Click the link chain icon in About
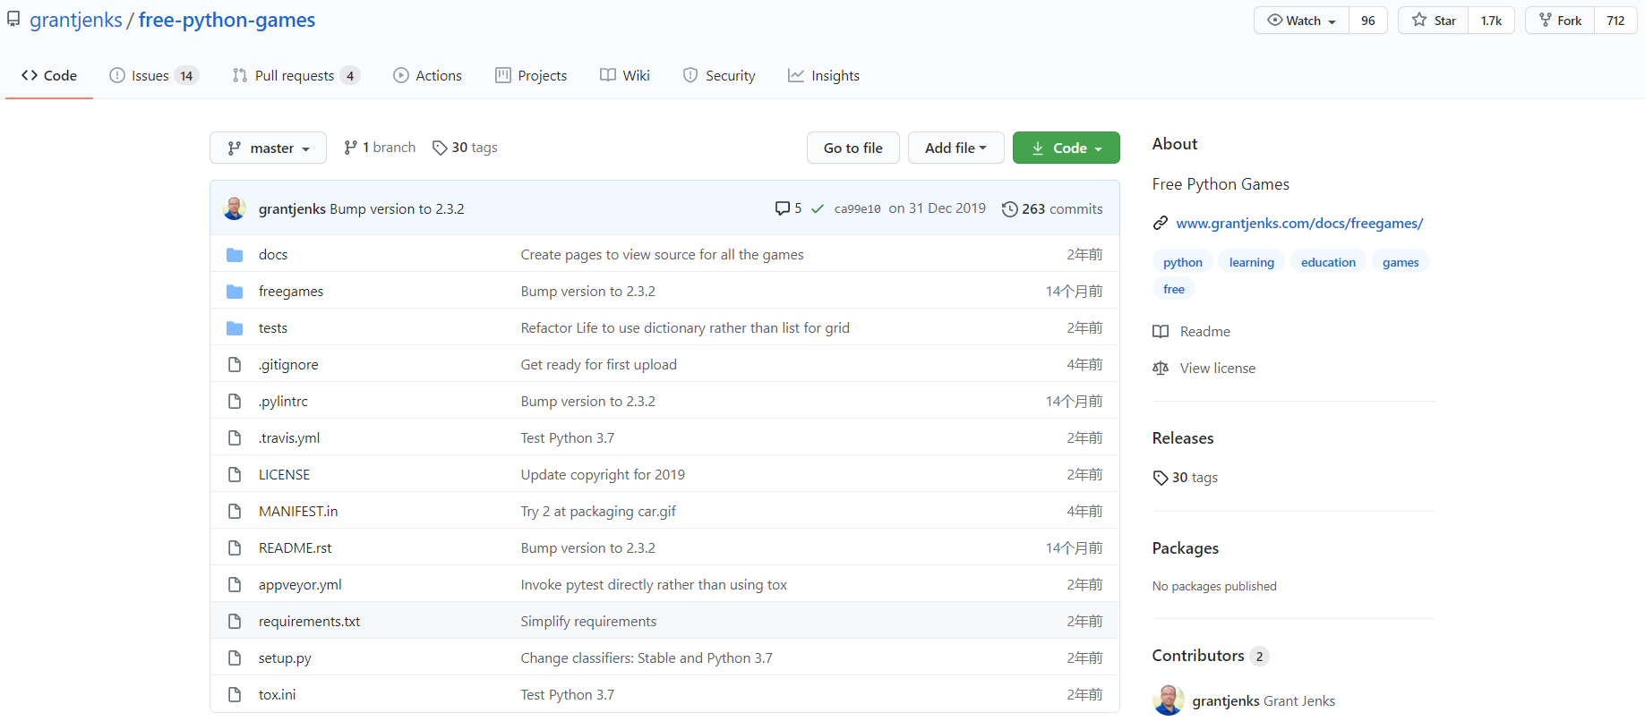This screenshot has width=1645, height=721. 1161,223
